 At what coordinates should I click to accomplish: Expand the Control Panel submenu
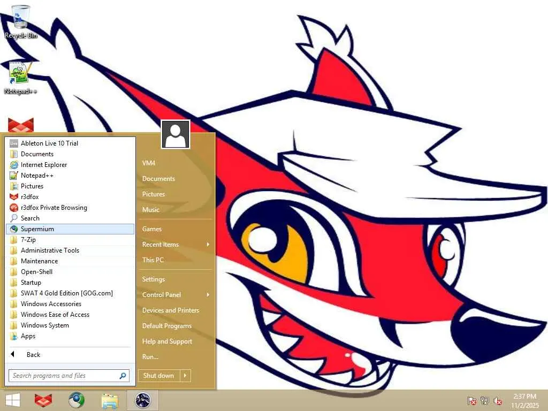(x=176, y=295)
